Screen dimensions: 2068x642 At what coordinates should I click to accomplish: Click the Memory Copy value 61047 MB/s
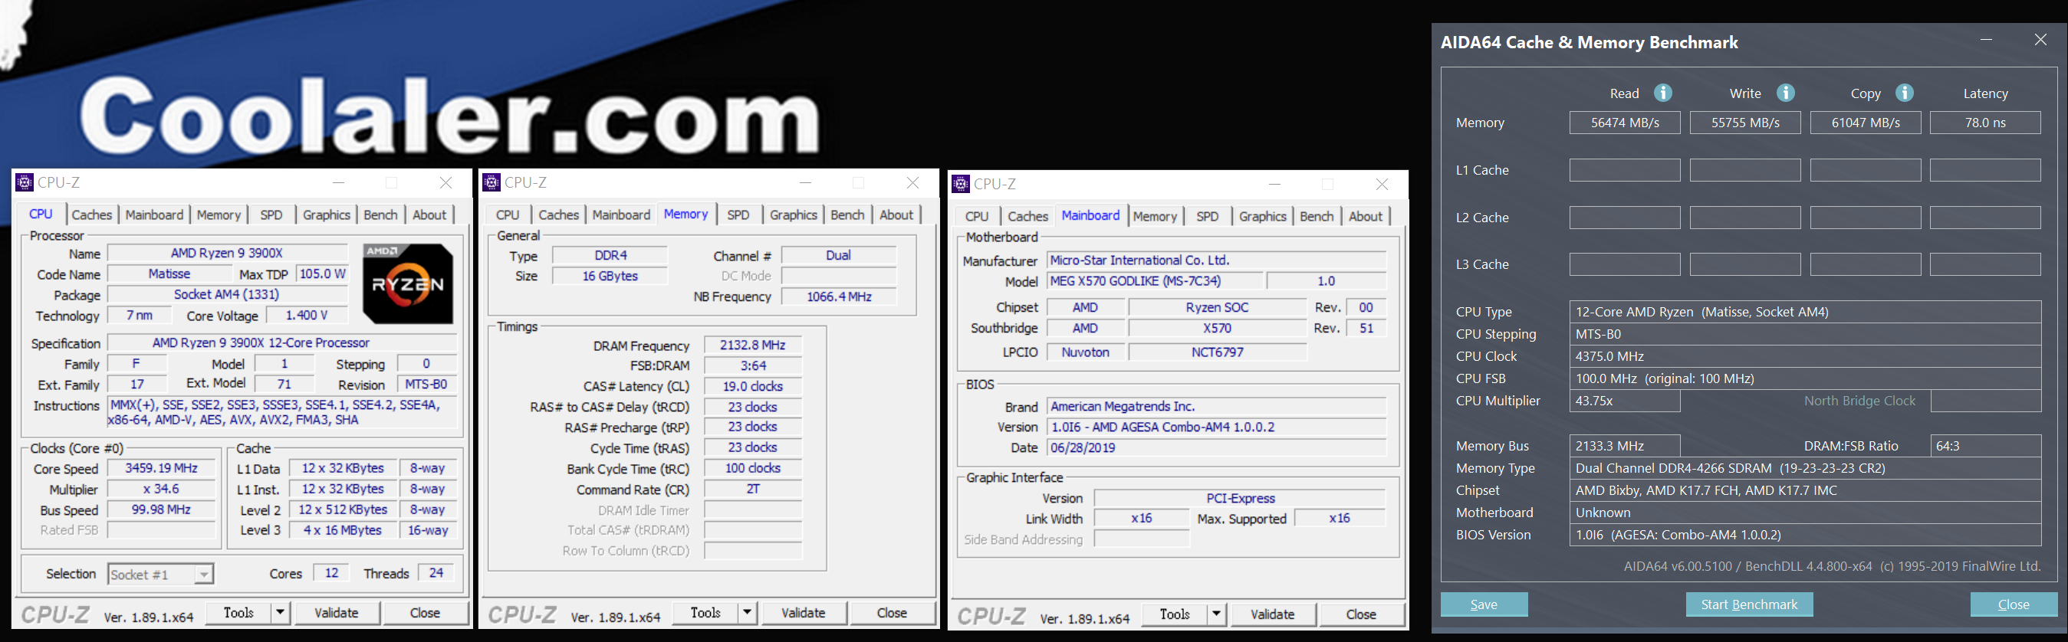1866,123
